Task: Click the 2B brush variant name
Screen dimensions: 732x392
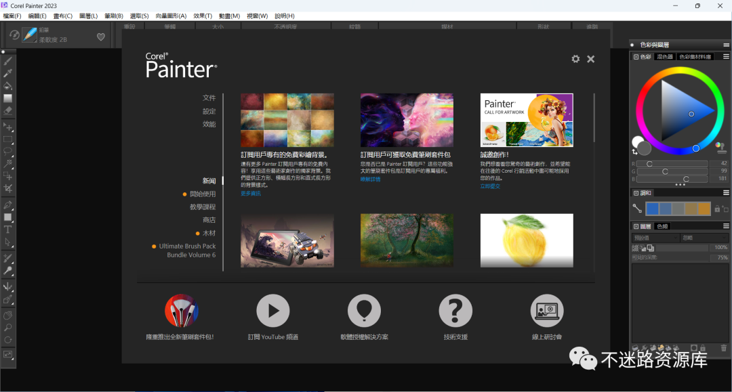Action: 53,40
